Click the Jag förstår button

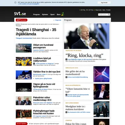tap(104, 2)
